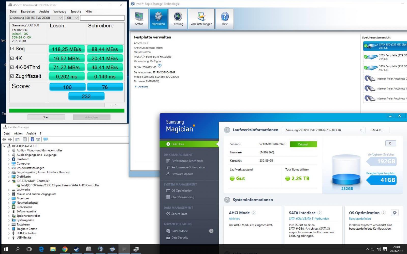This screenshot has height=254, width=407.
Task: Open the Leistung tab in Intel Rapid Storage
Action: [x=178, y=19]
